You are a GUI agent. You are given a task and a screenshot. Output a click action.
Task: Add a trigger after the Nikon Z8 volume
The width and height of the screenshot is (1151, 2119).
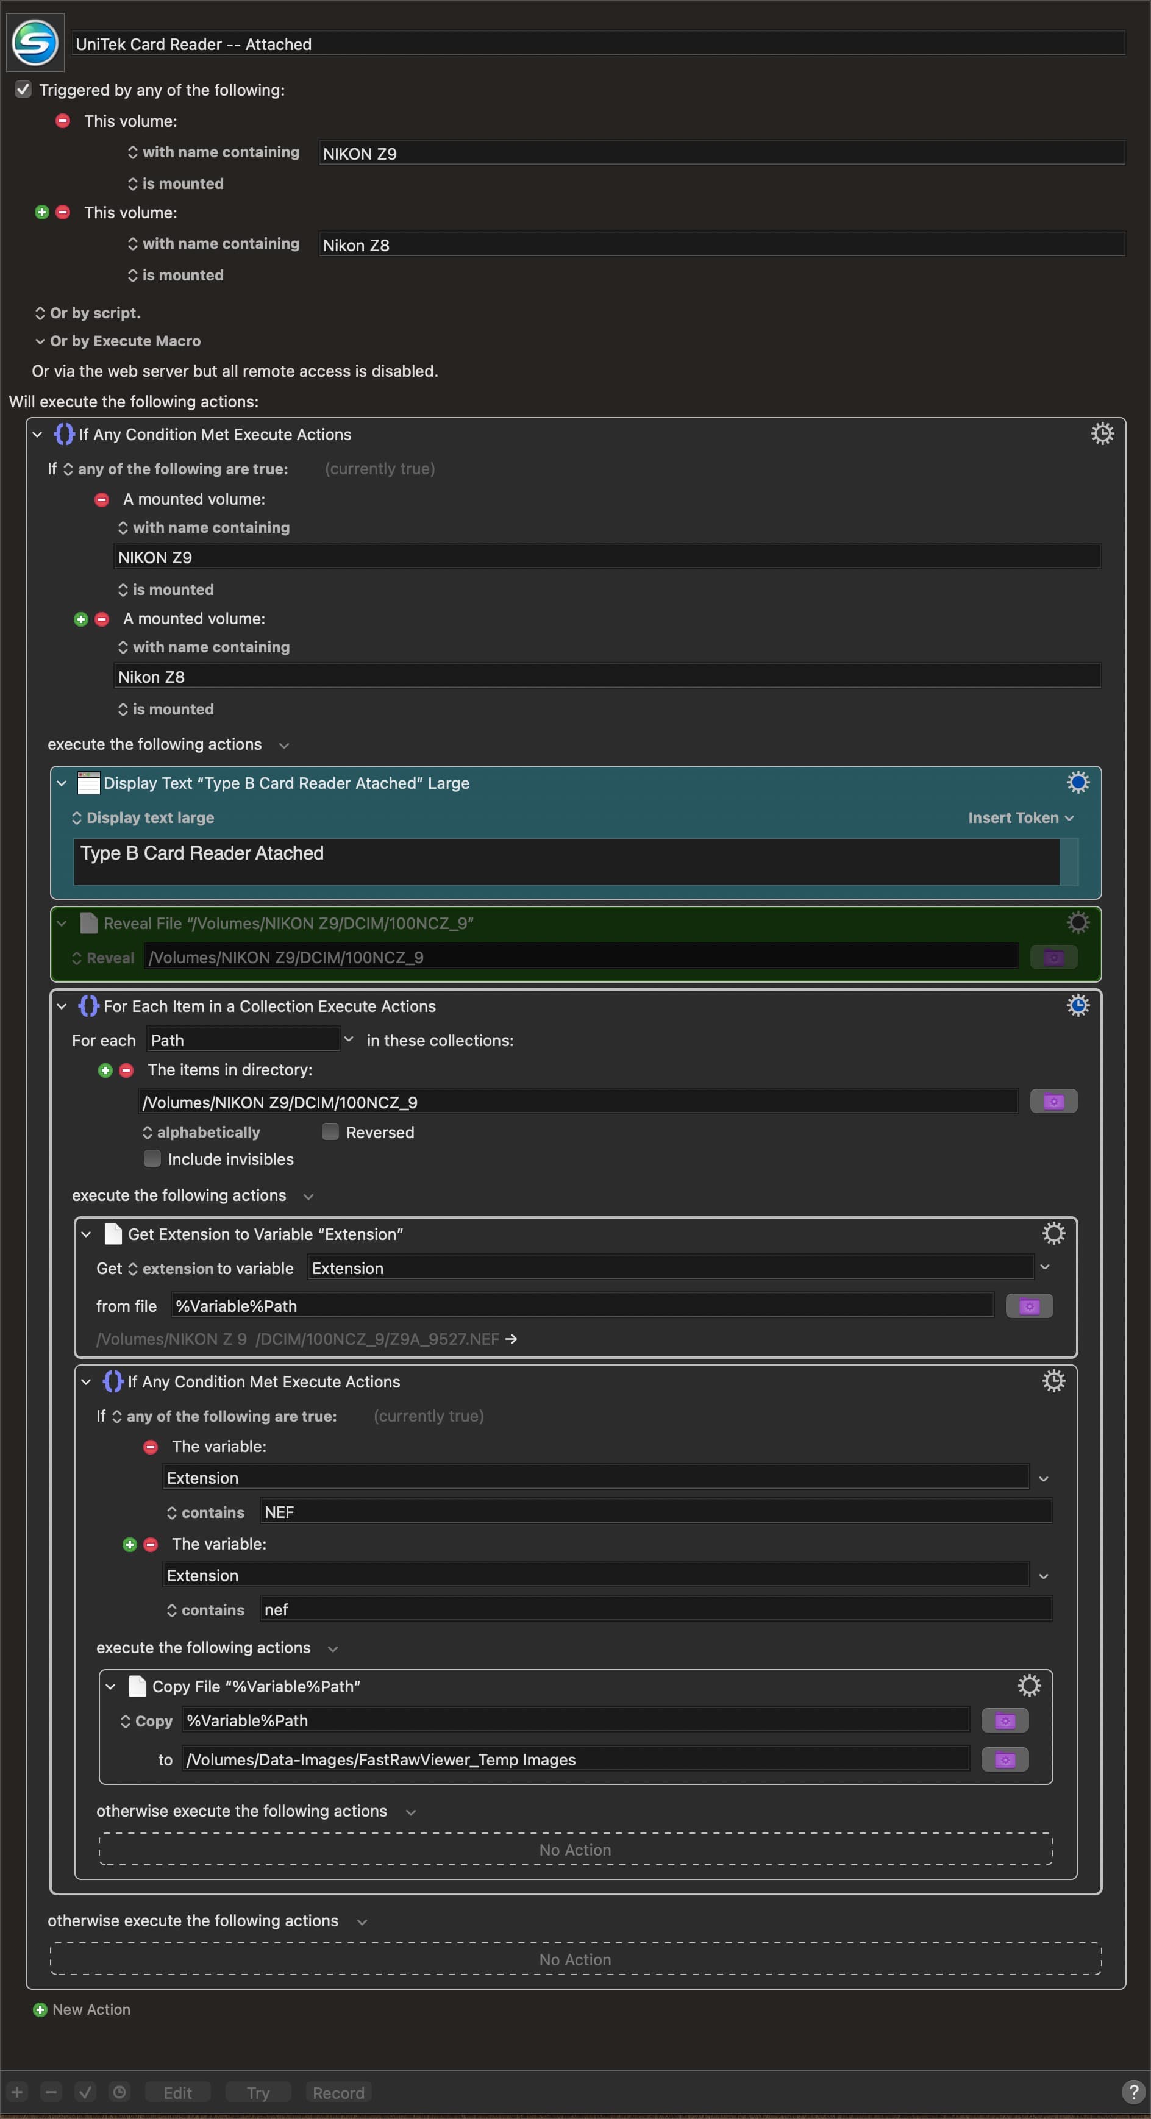click(42, 212)
